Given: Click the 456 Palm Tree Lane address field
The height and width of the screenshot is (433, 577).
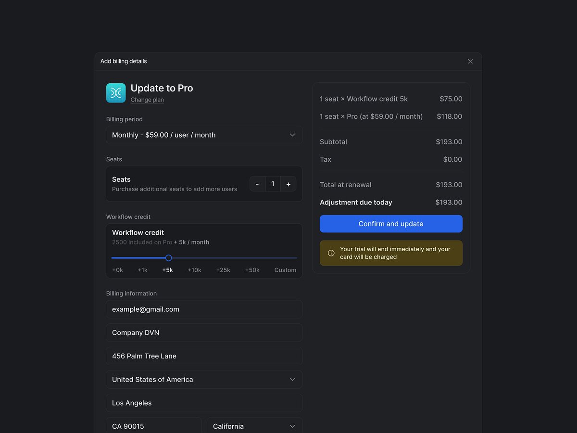Looking at the screenshot, I should [204, 356].
